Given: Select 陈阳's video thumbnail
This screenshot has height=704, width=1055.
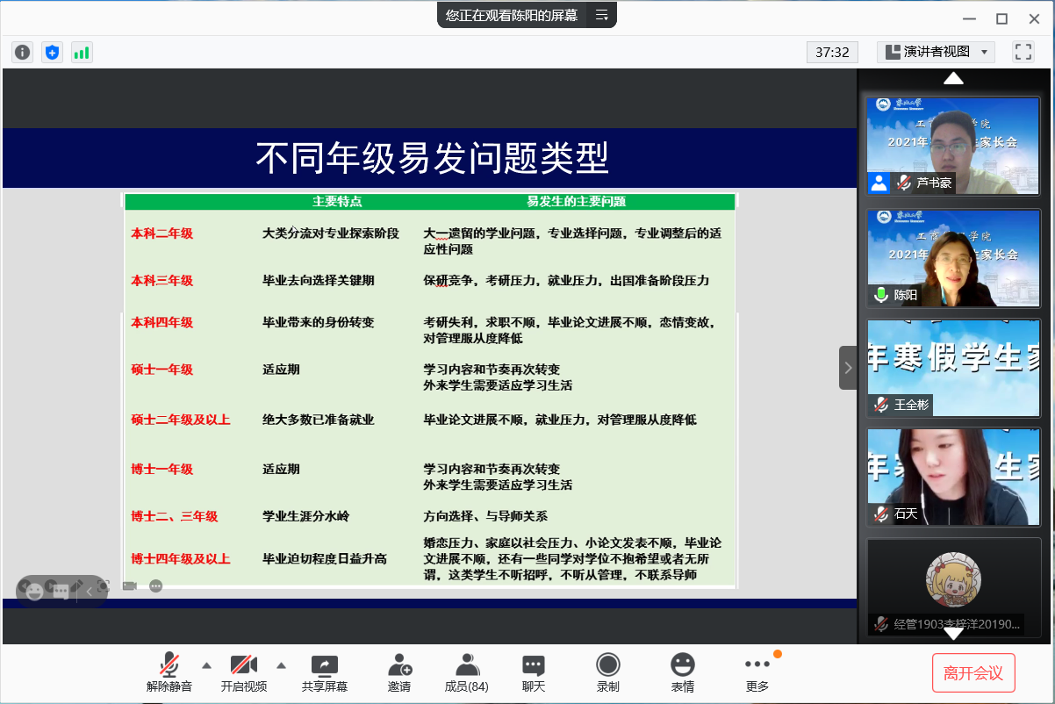Looking at the screenshot, I should click(x=953, y=258).
